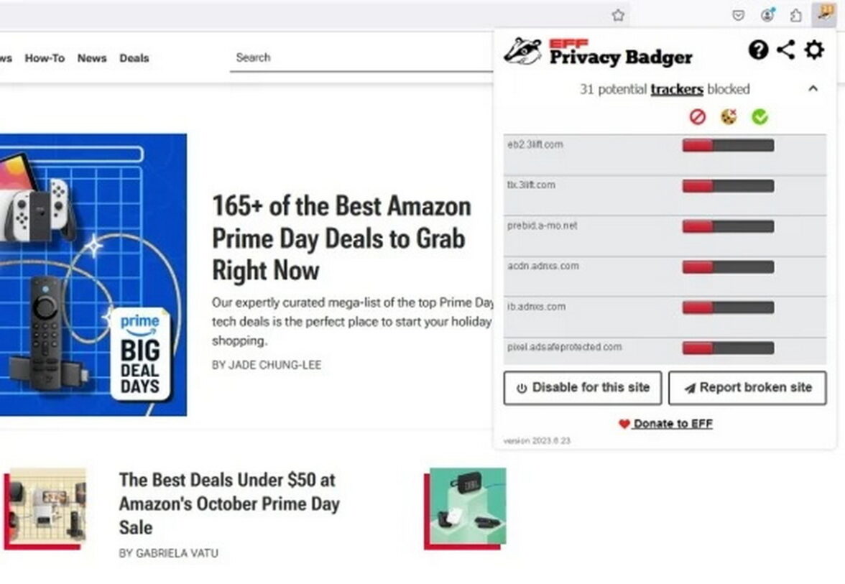Click the Privacy Badger share icon

786,50
